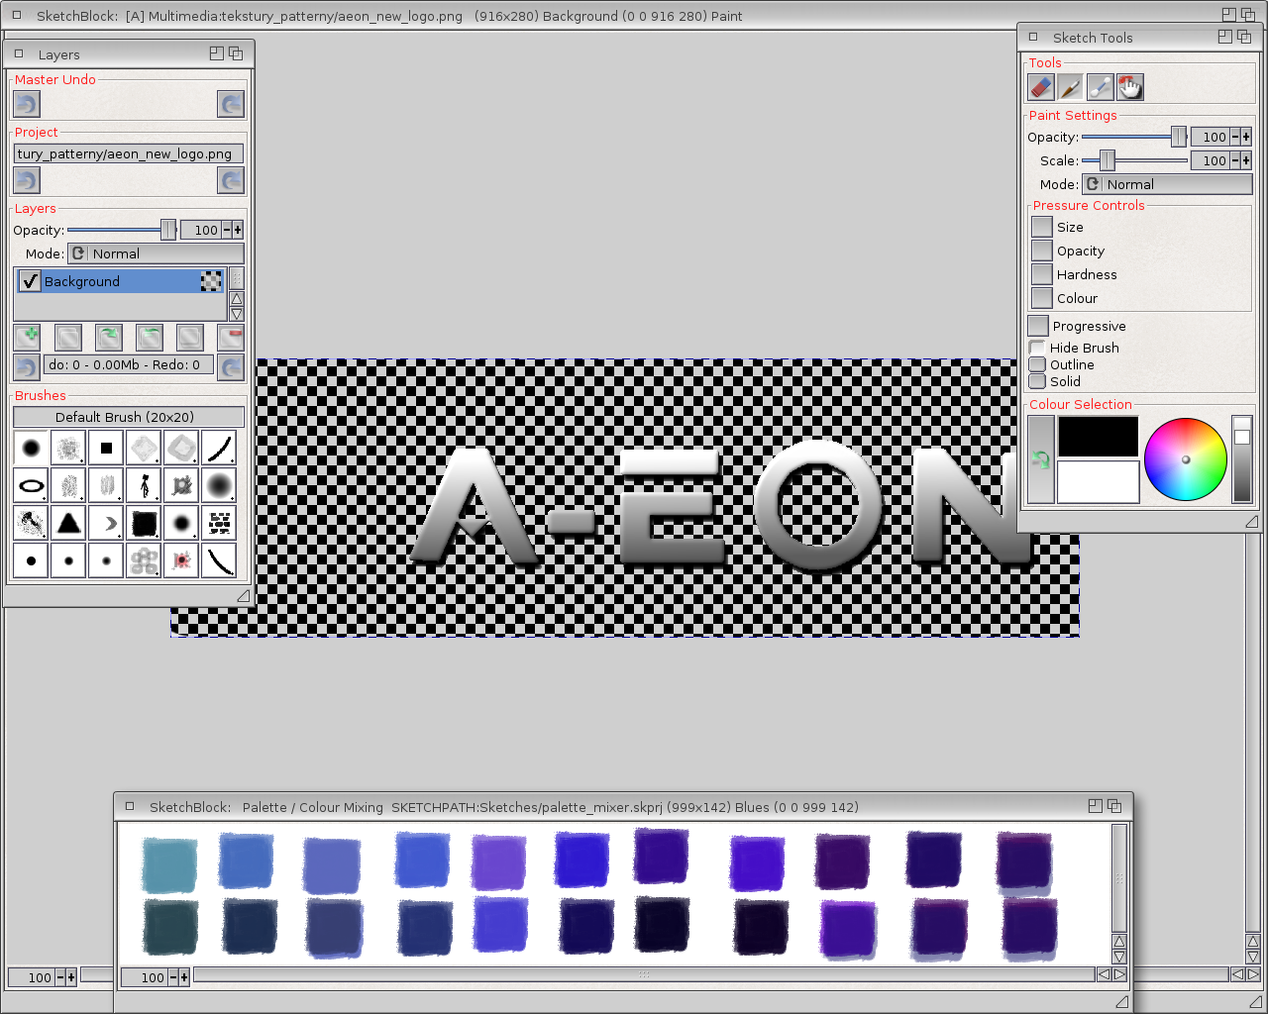Pick the black triangle brush

[68, 523]
